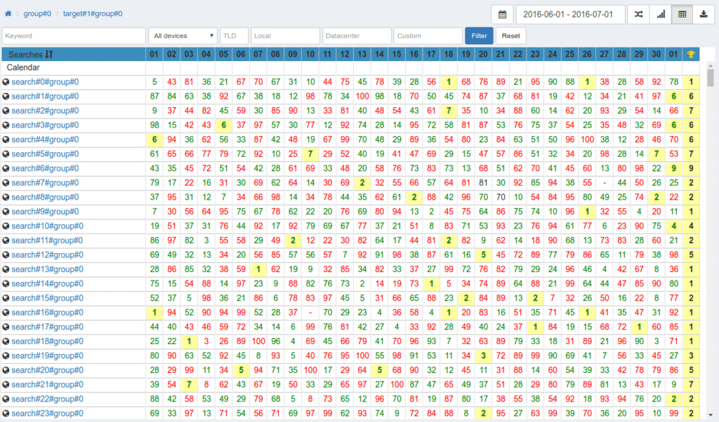Open the calendar date picker icon

tap(501, 14)
